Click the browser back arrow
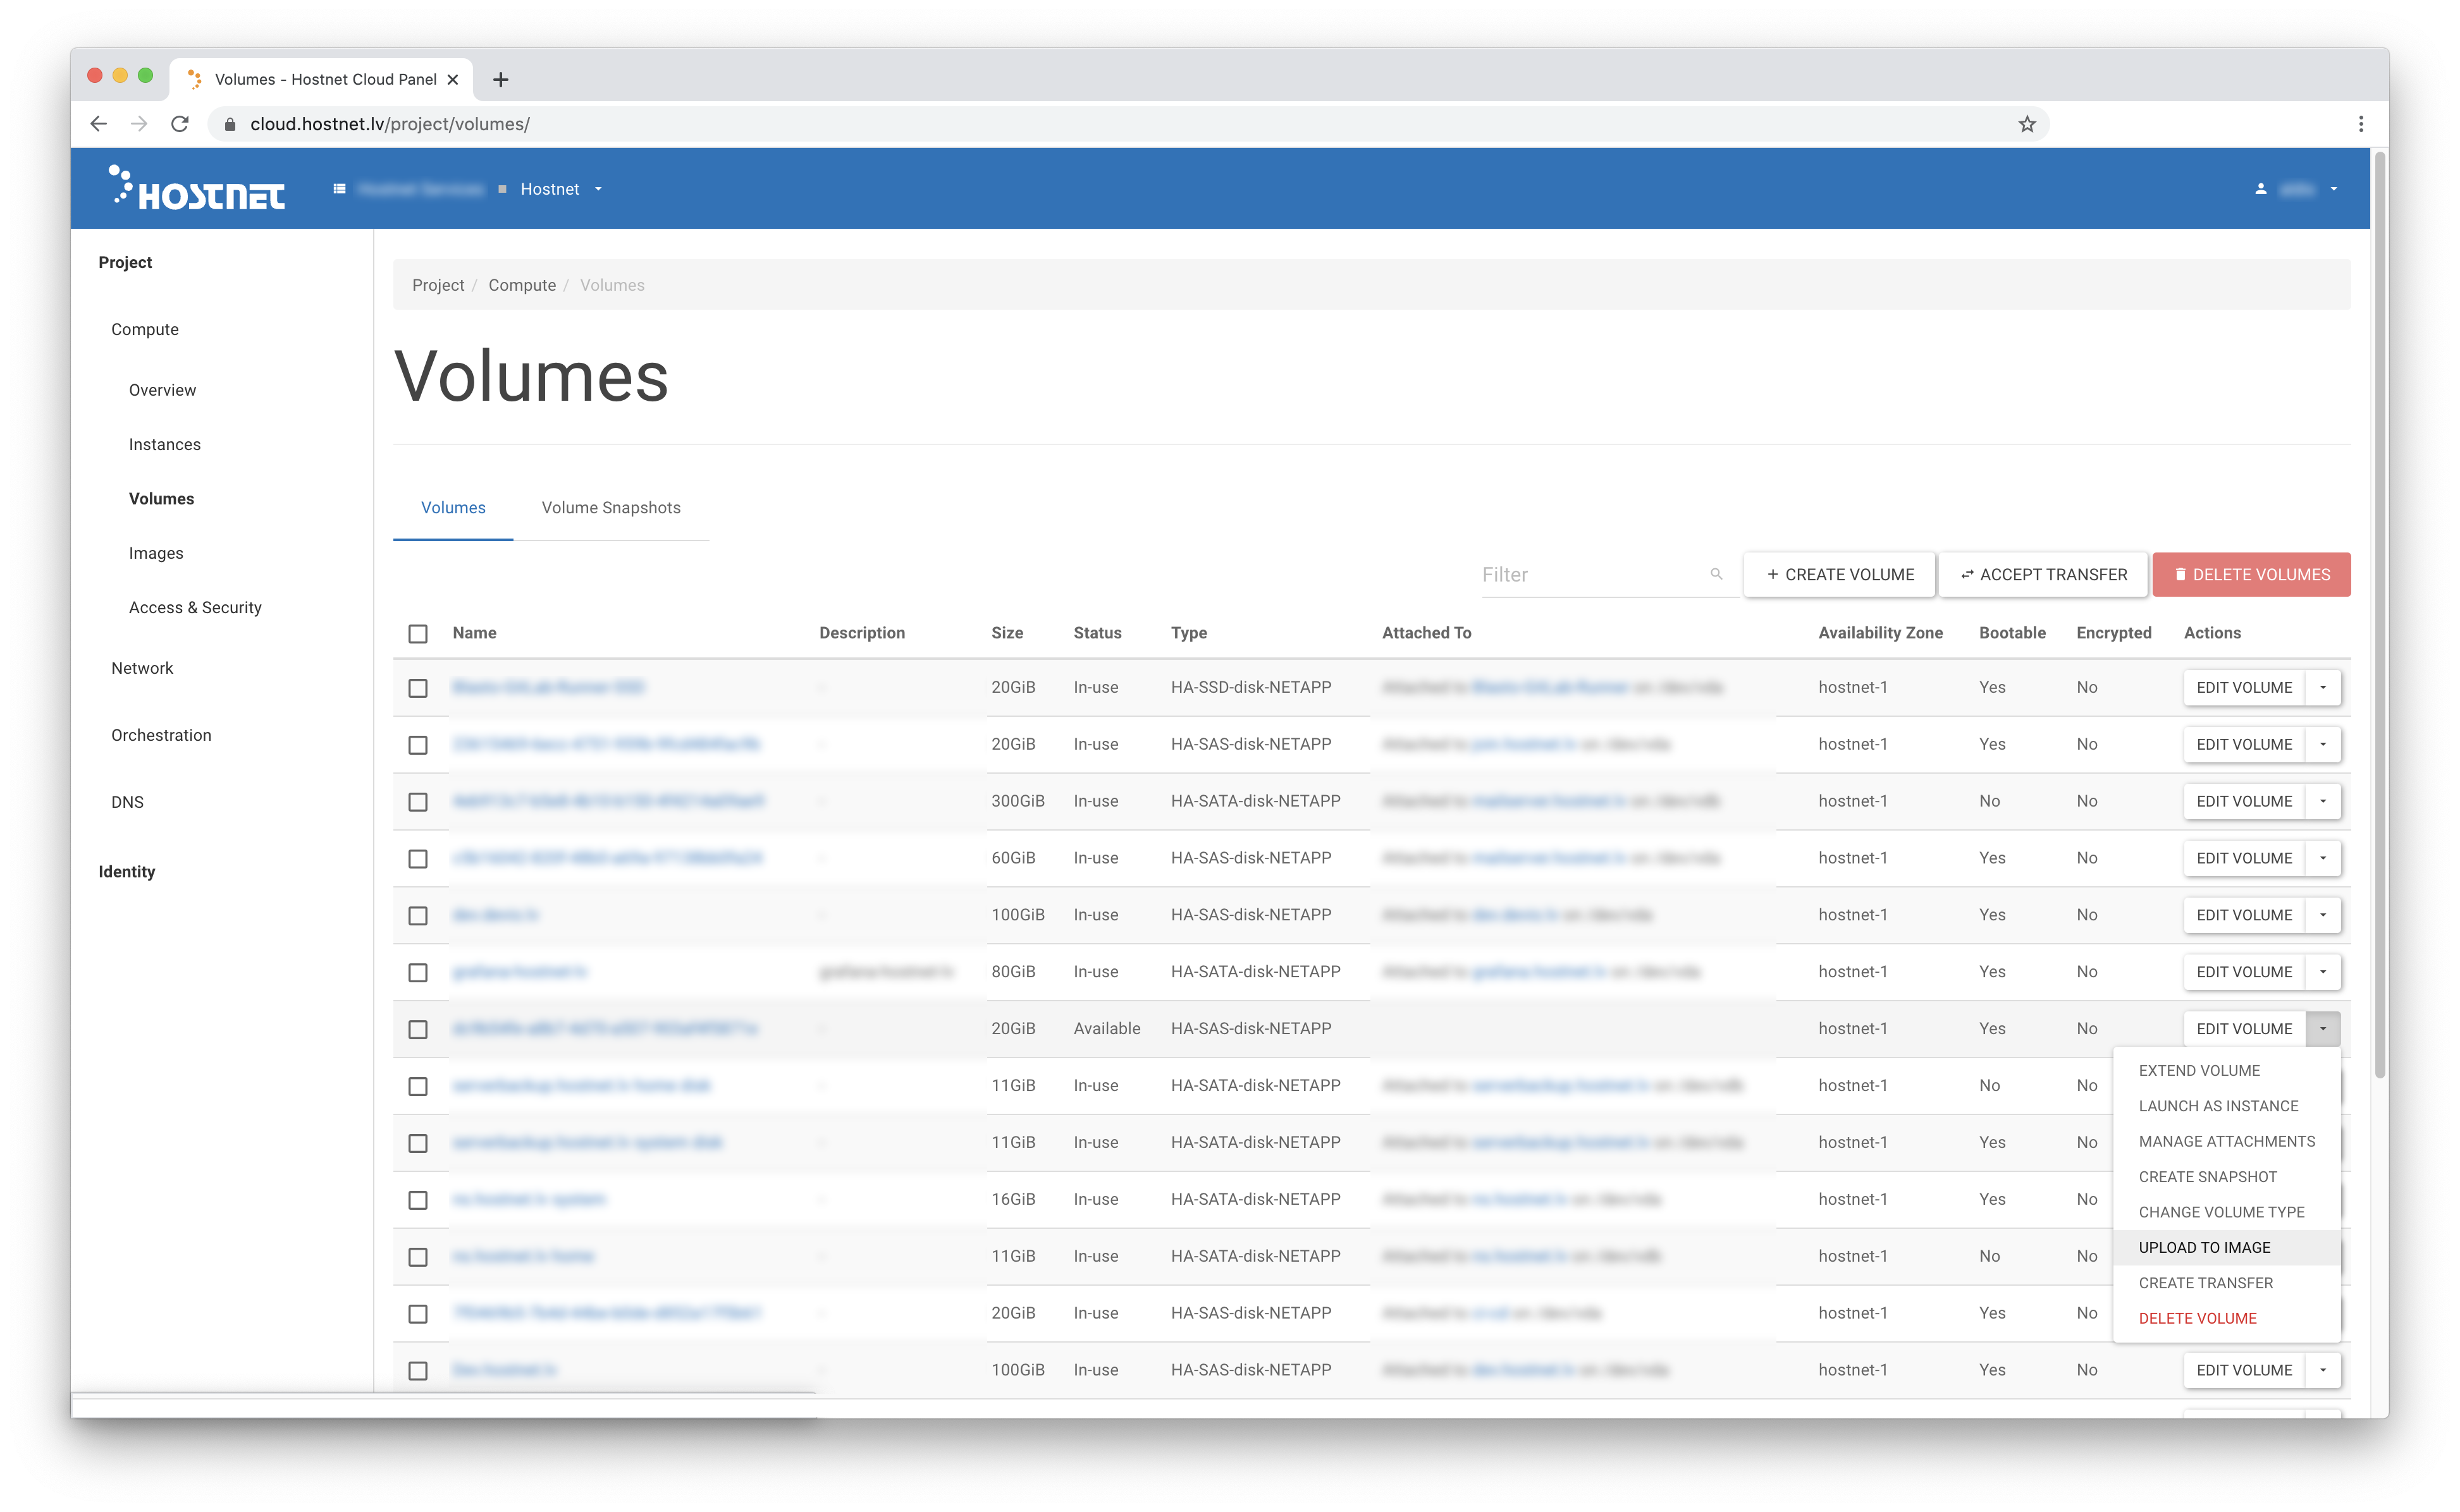Screen dimensions: 2460x1512 pos(98,124)
